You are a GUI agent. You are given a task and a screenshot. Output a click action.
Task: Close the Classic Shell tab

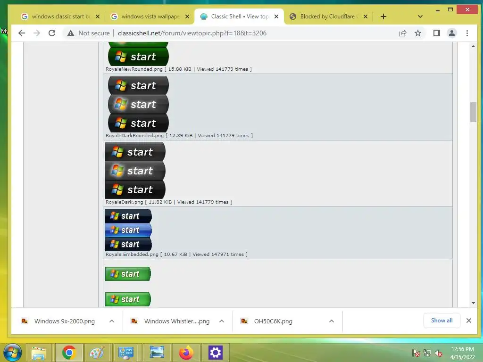click(276, 16)
